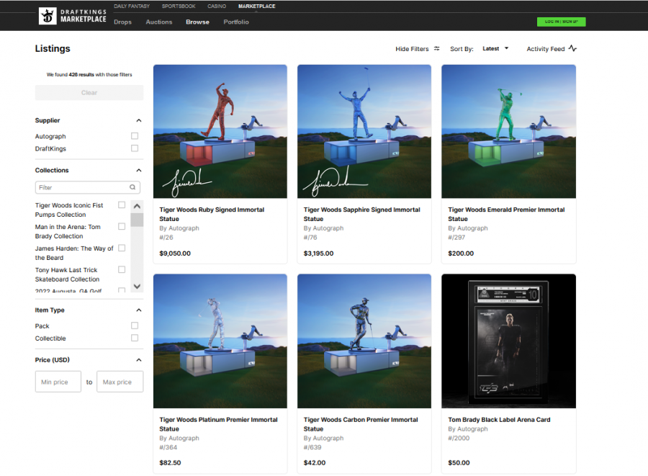Click the green Emerald statue thumbnail
Viewport: 648px width, 476px height.
509,131
